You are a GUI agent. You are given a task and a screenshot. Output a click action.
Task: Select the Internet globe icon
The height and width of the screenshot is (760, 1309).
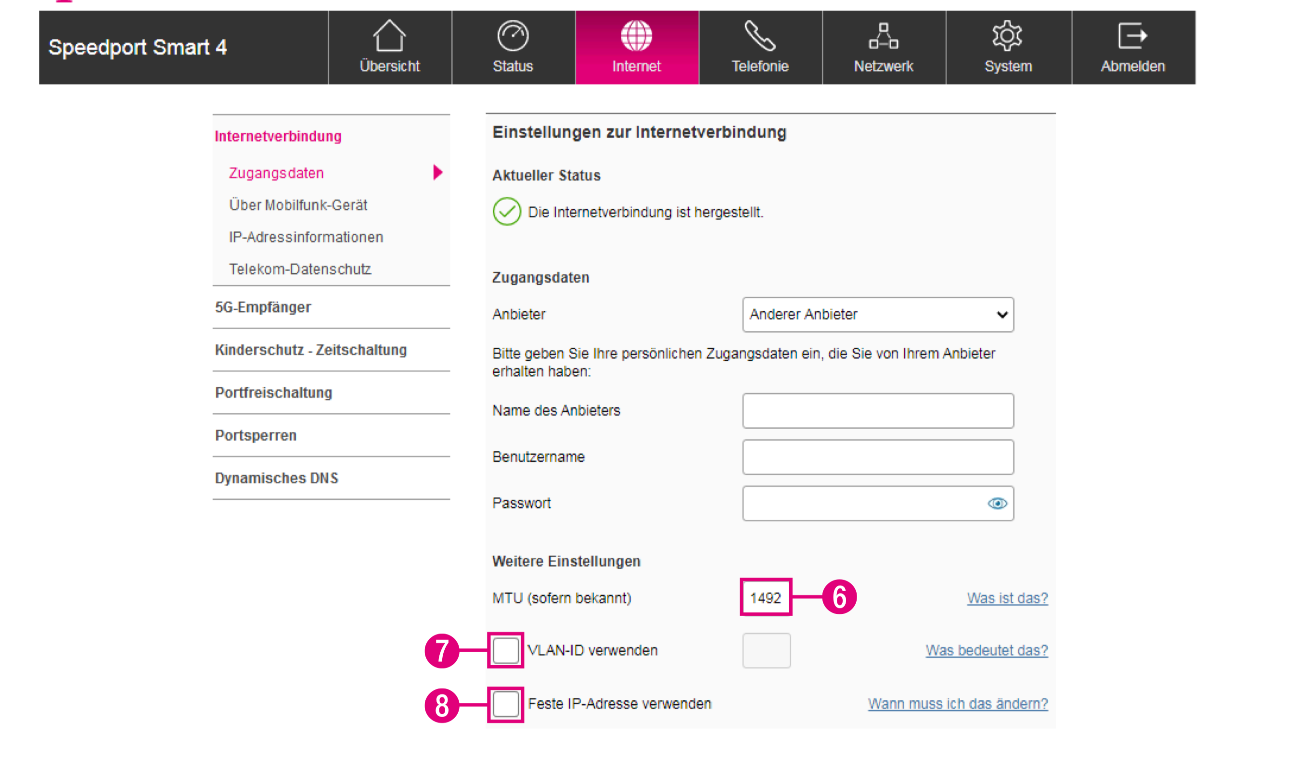point(637,36)
